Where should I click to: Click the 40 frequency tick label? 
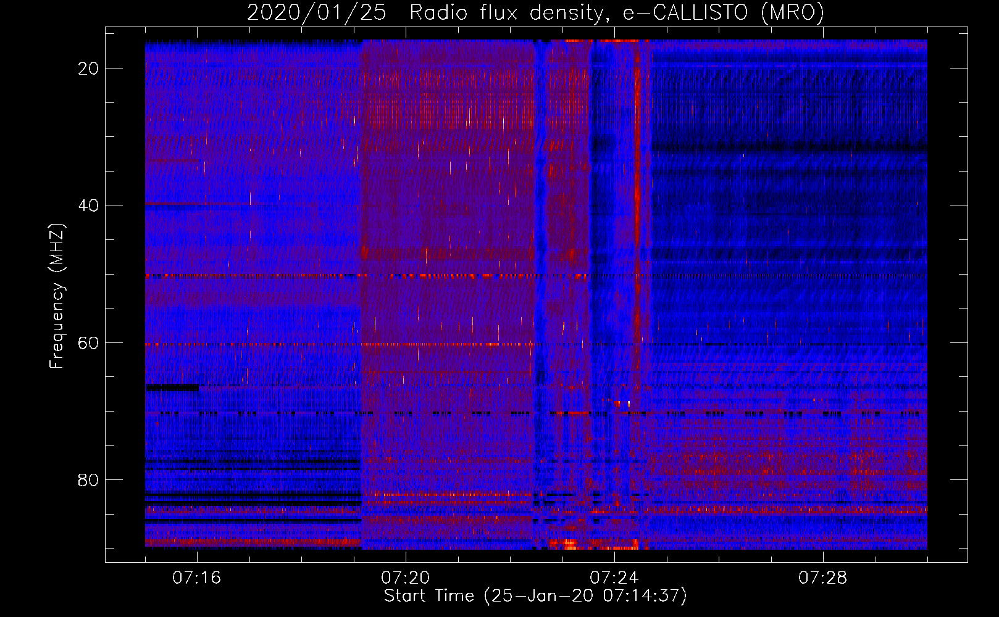(89, 205)
